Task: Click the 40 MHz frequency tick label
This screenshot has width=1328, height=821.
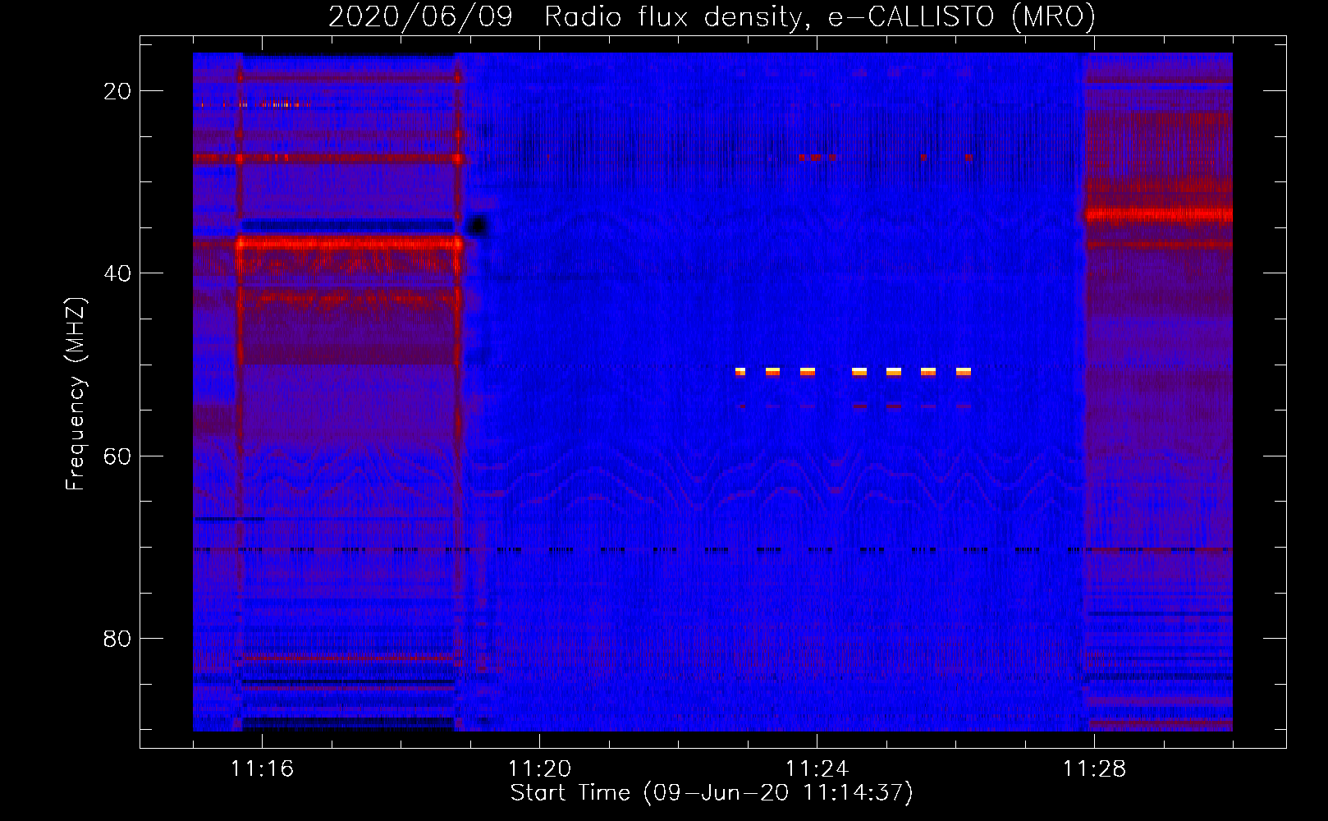Action: tap(117, 273)
